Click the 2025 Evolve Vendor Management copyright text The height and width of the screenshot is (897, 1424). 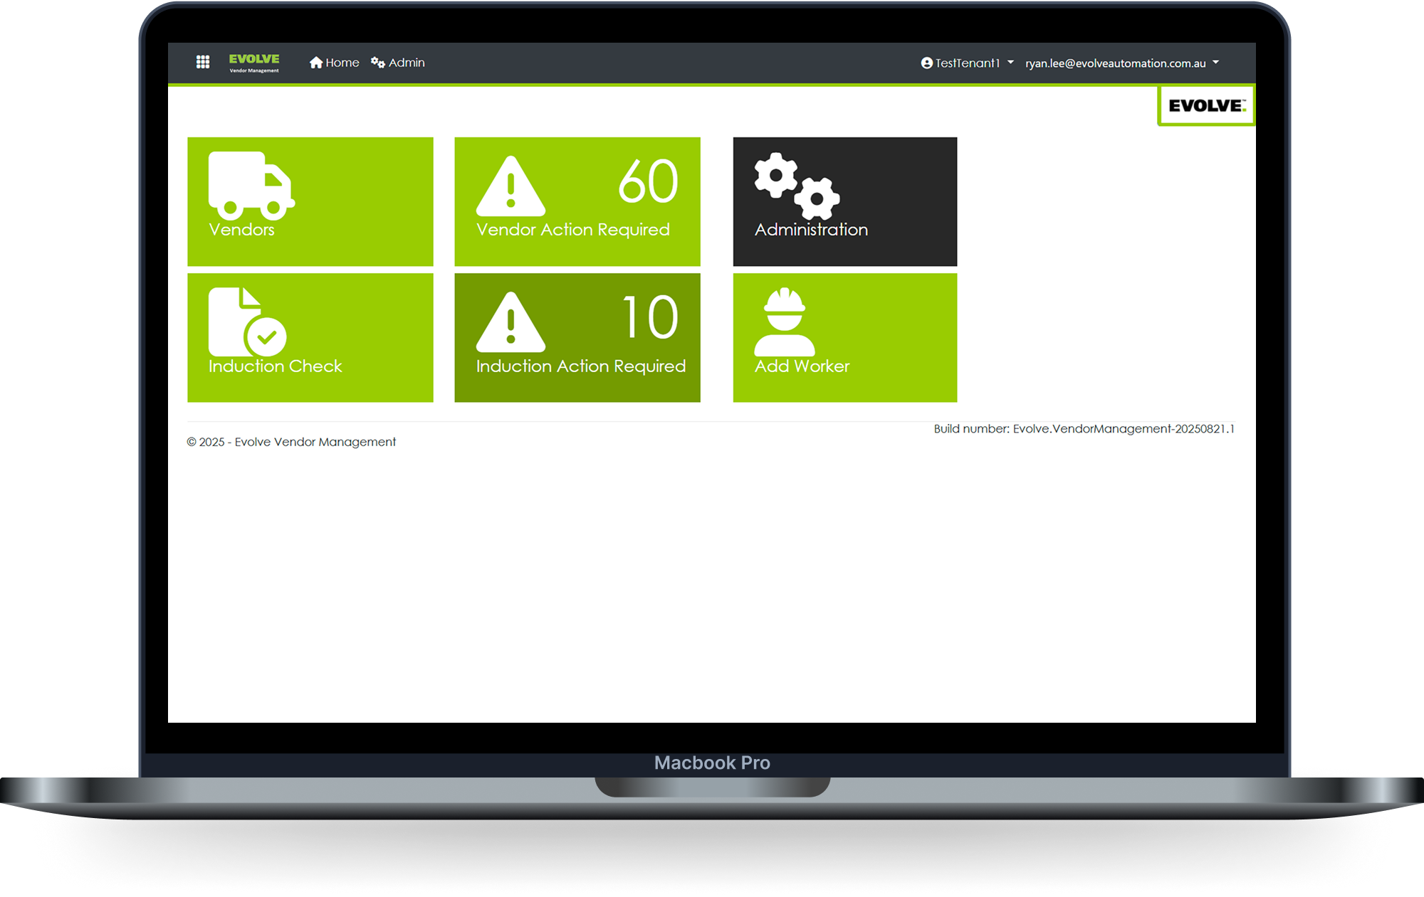pyautogui.click(x=291, y=442)
